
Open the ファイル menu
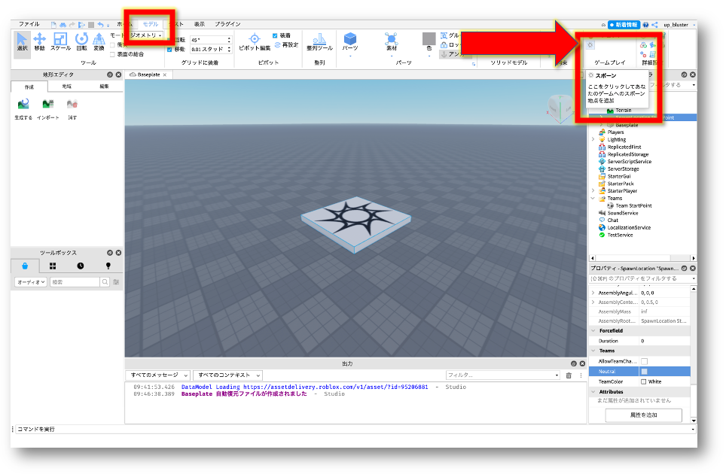[x=29, y=24]
